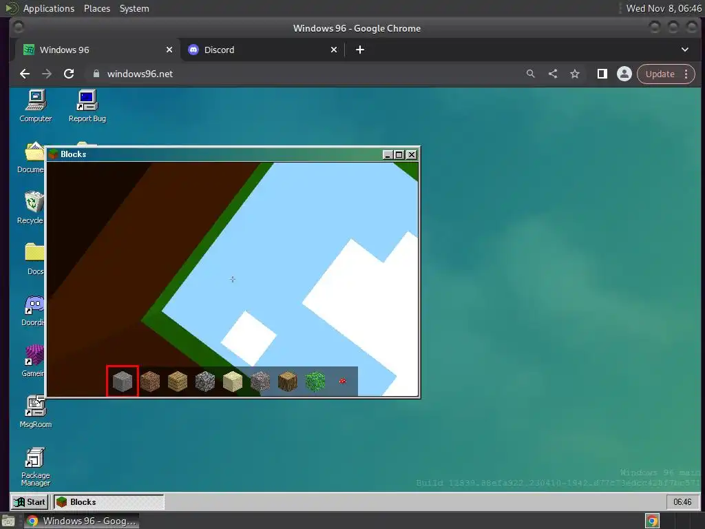Switch to the Discord tab

pyautogui.click(x=262, y=50)
